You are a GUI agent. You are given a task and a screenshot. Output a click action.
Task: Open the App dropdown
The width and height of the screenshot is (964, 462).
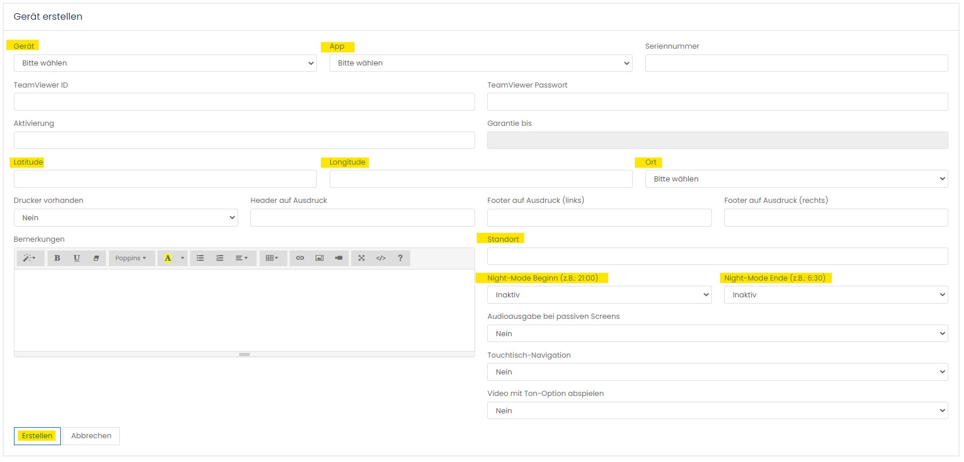click(x=481, y=63)
